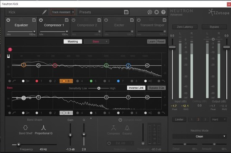Toggle the Masking button
Viewport: 231px width, 153px height.
pos(73,41)
